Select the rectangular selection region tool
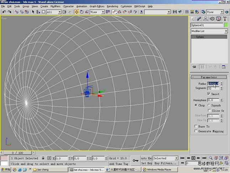This screenshot has height=173, width=230. tap(43, 12)
